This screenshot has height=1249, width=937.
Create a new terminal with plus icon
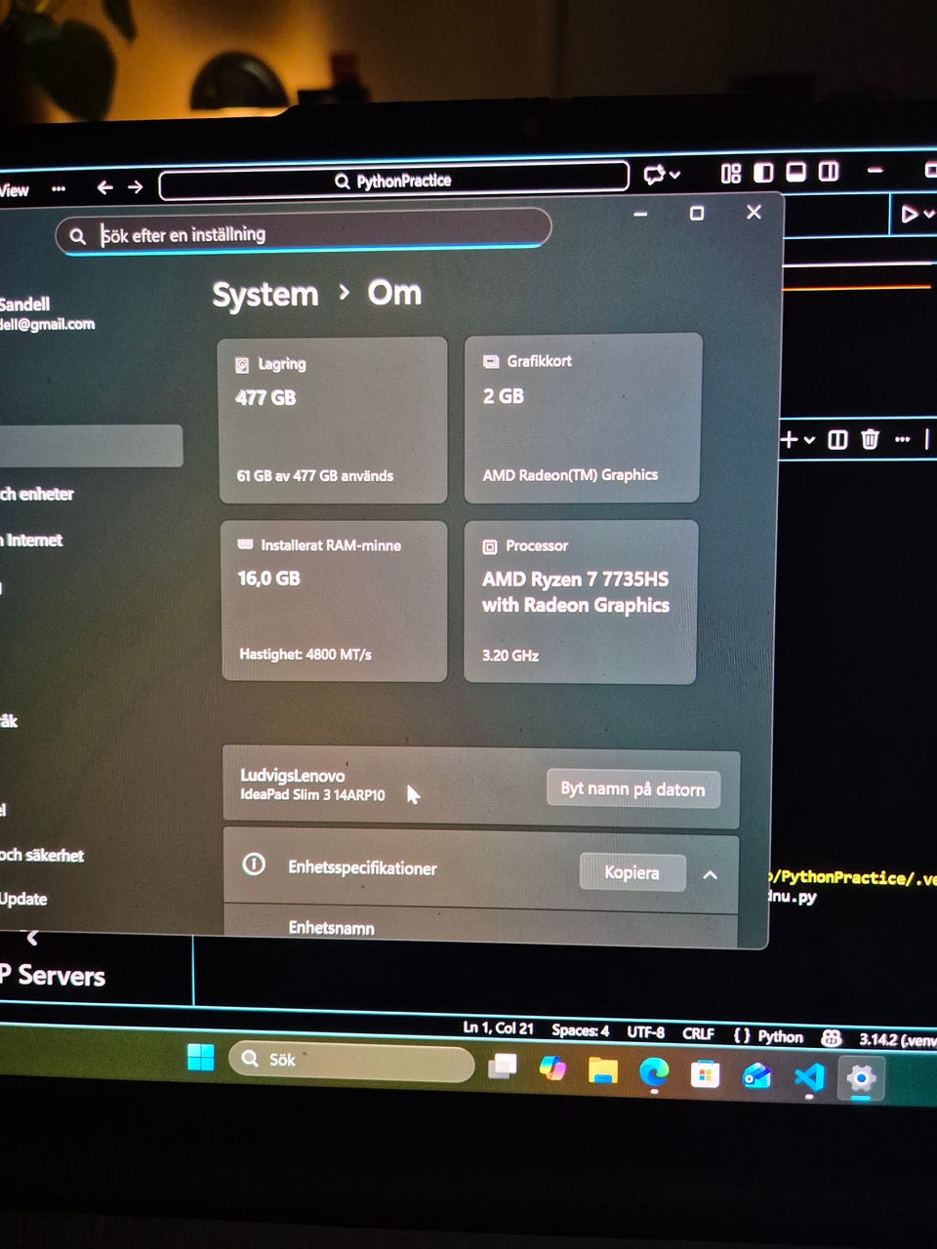(x=790, y=440)
